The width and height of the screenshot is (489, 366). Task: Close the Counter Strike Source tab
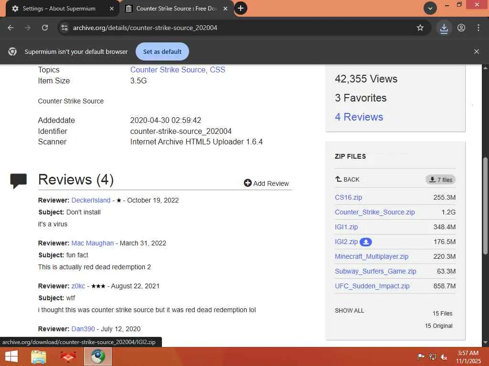click(225, 9)
